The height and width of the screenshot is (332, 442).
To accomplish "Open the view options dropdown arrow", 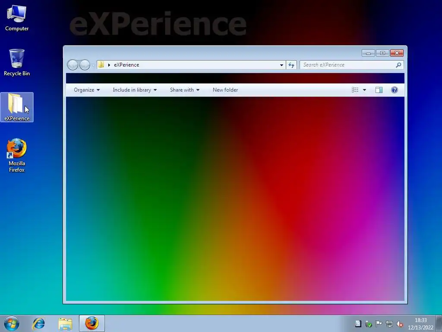I will click(364, 90).
